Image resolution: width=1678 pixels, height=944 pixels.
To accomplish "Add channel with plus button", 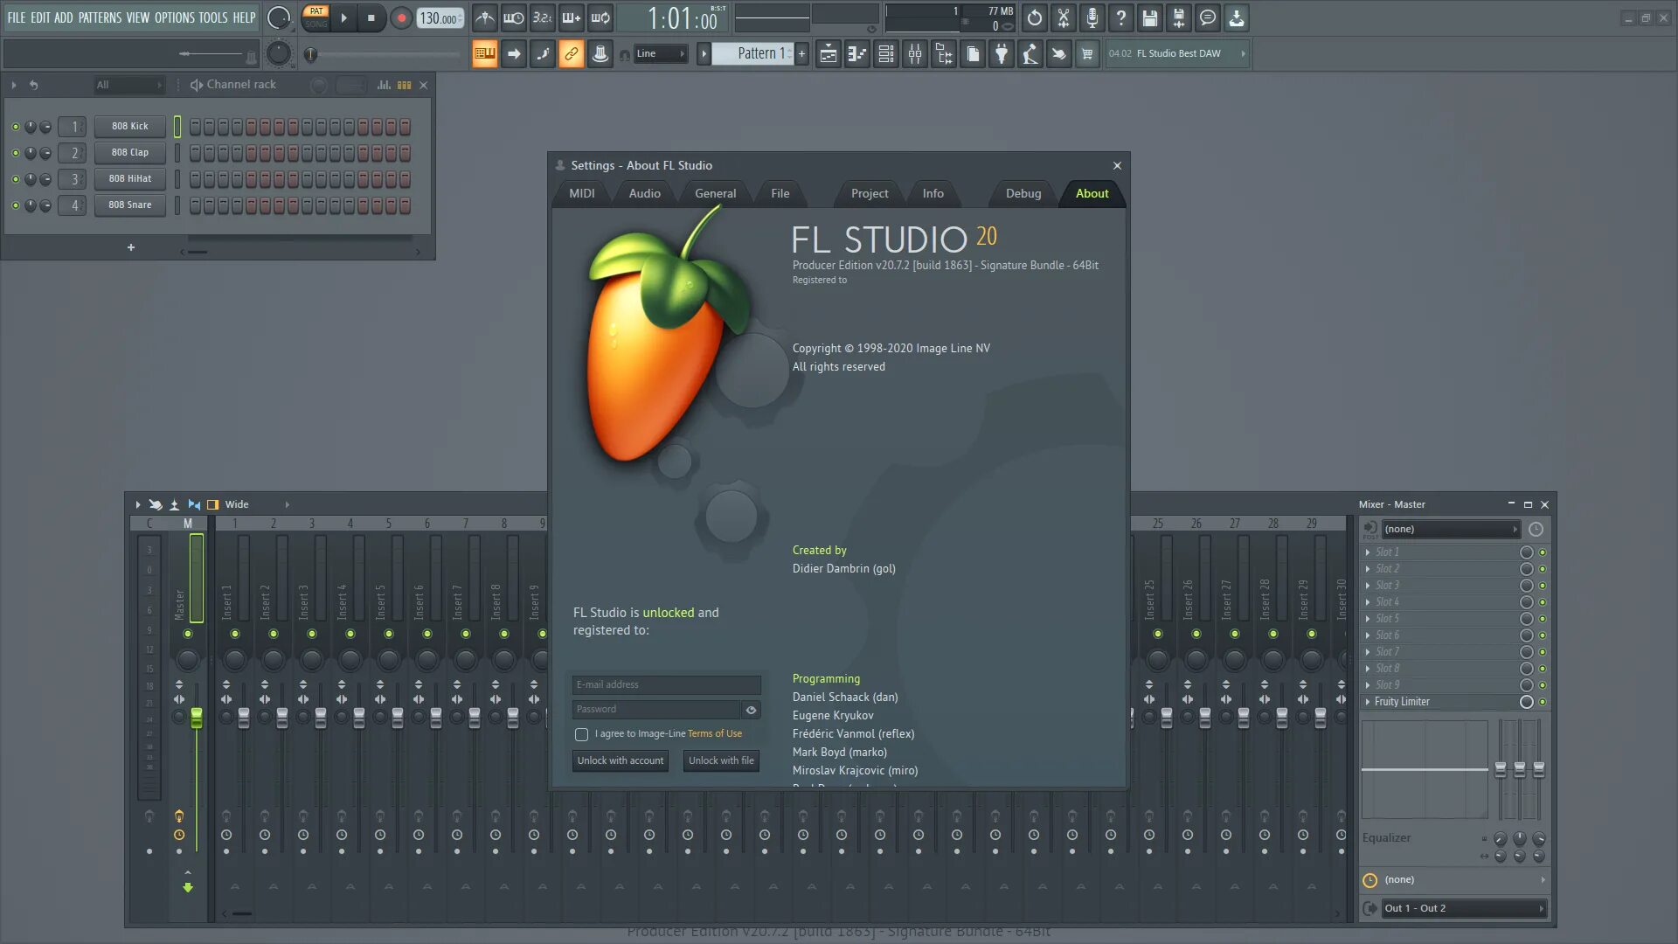I will tap(131, 248).
